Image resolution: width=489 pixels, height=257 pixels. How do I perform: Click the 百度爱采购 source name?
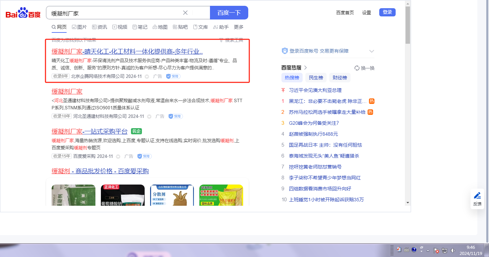click(84, 156)
